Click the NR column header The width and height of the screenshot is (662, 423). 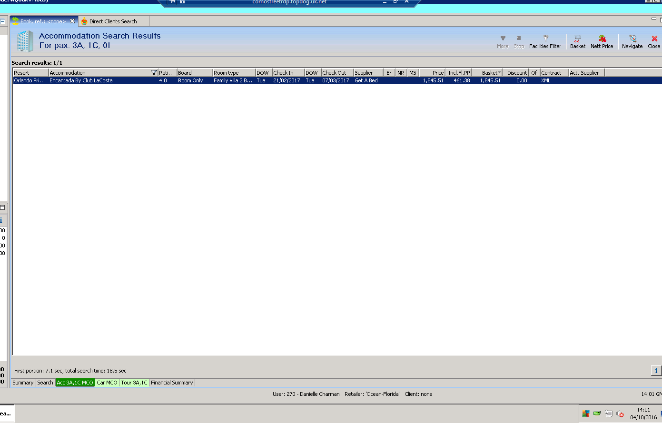point(401,73)
